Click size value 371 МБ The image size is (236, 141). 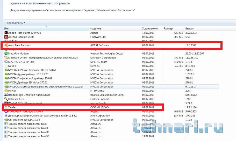(x=179, y=58)
